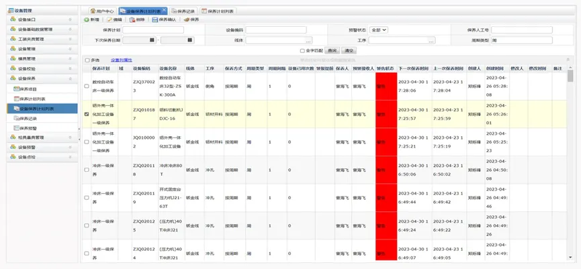Image resolution: width=581 pixels, height=269 pixels.
Task: Click the 编辑 (edit) pencil icon
Action: 109,19
